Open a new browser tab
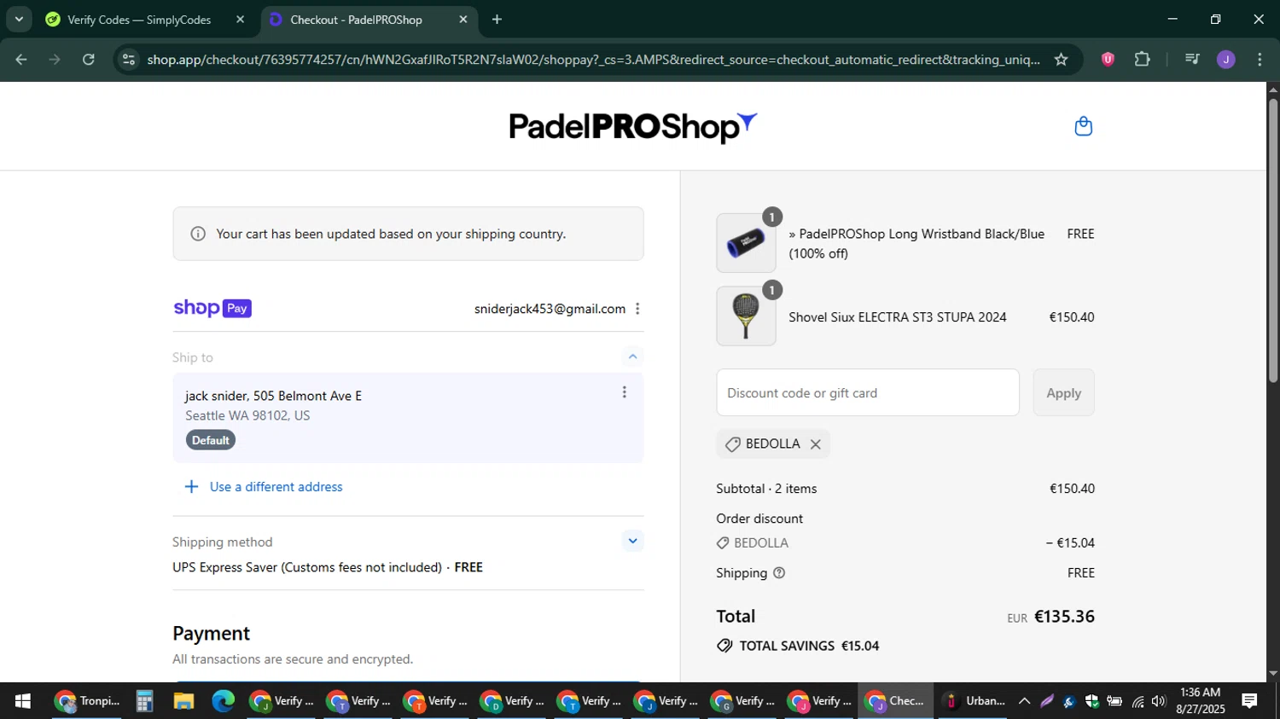The image size is (1280, 719). click(497, 20)
